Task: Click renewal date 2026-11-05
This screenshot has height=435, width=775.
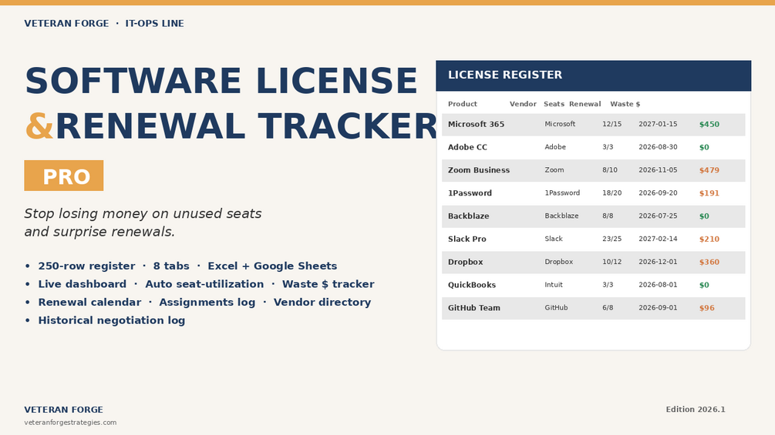Action: (658, 169)
